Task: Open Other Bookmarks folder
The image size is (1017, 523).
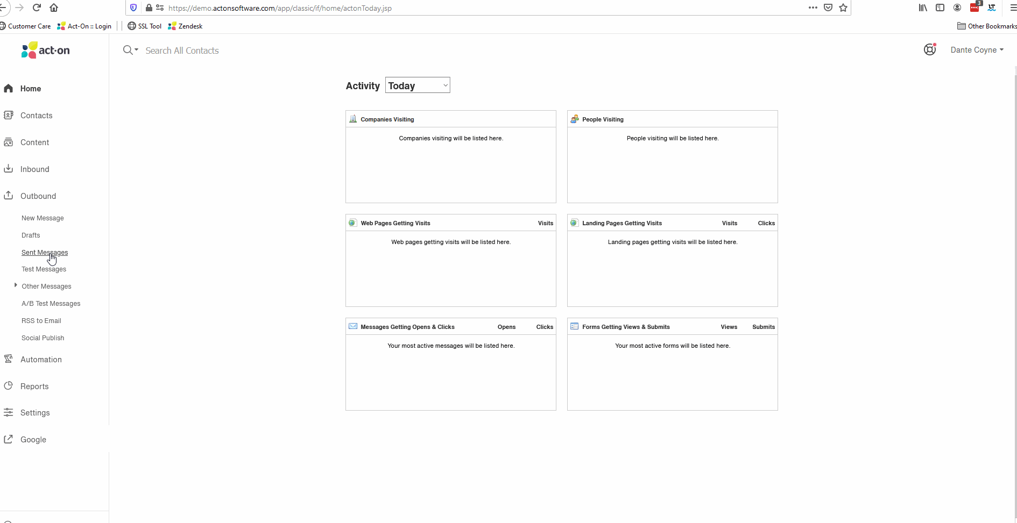Action: coord(987,26)
